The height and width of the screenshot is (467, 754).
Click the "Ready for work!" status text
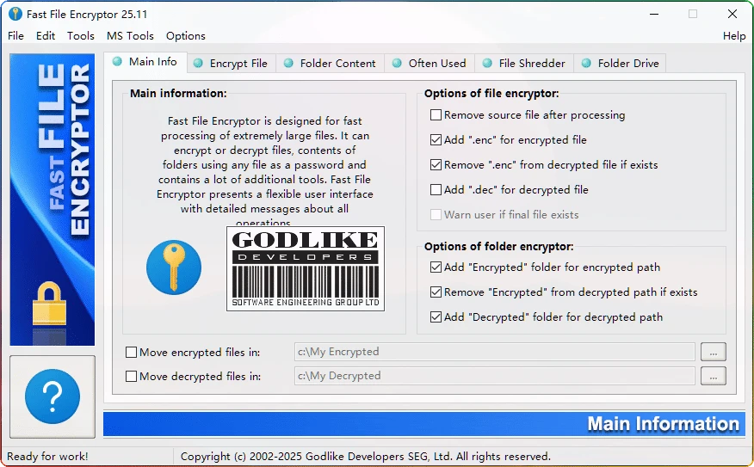point(47,456)
